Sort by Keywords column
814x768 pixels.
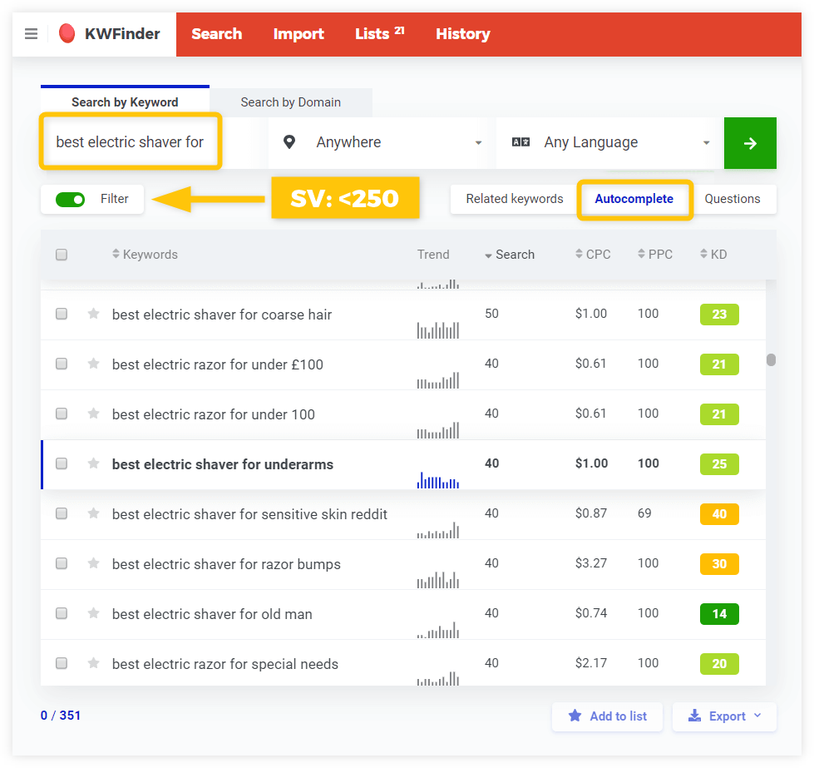[x=145, y=254]
